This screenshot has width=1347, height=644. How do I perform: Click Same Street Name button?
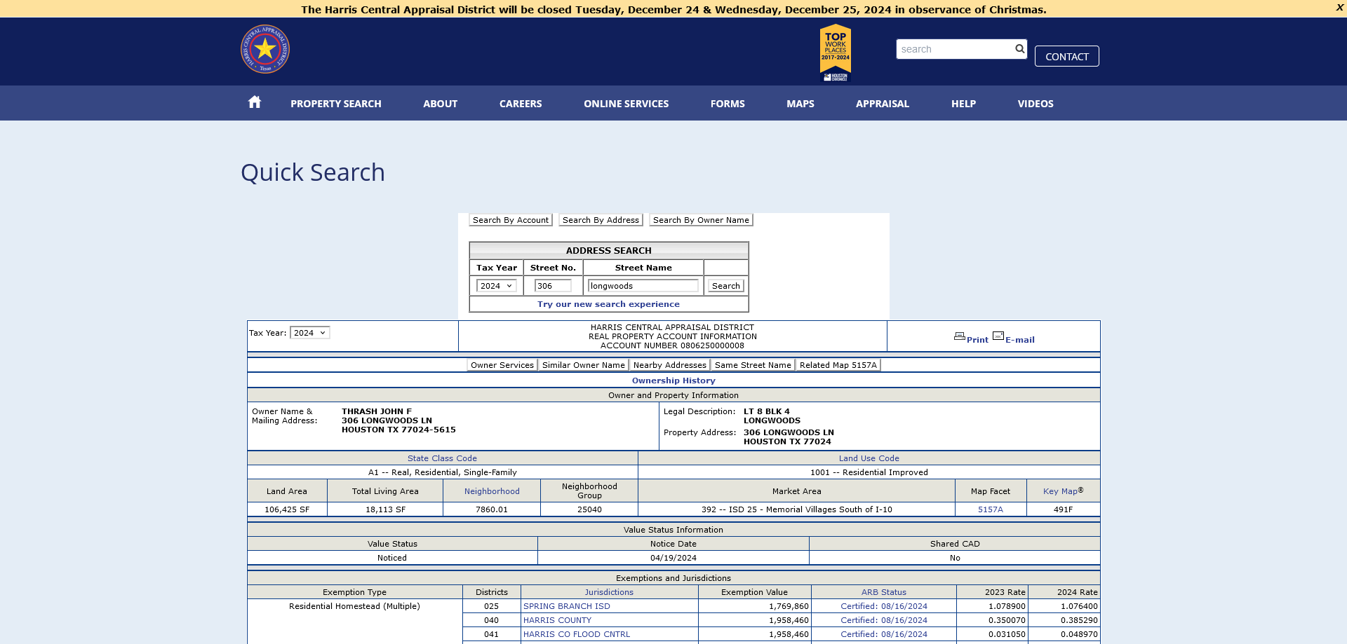753,365
